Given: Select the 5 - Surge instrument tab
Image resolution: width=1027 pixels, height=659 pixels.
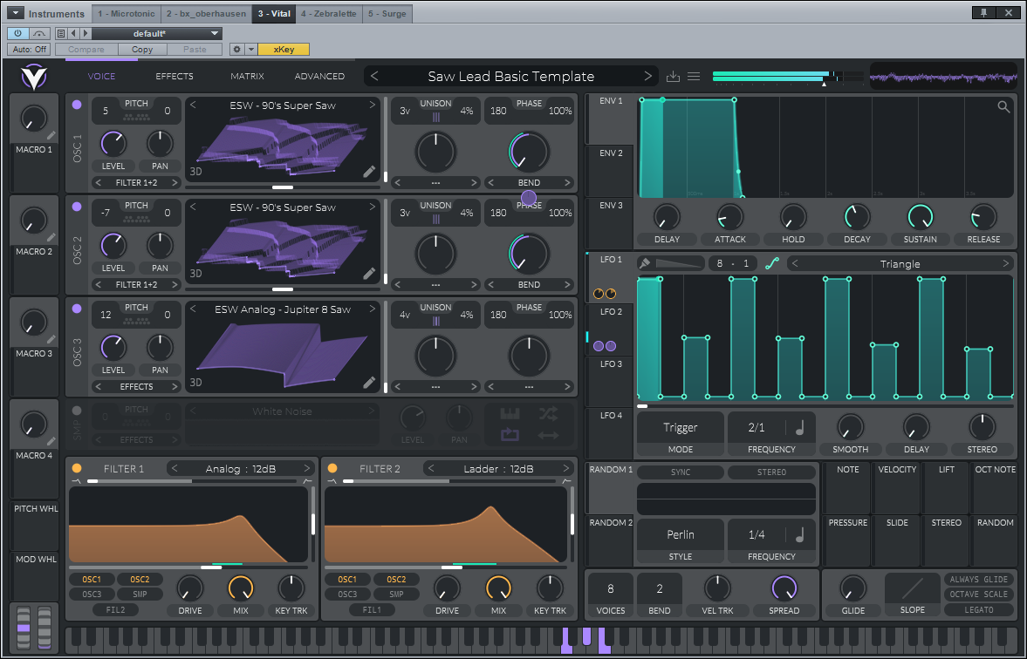Looking at the screenshot, I should (387, 14).
